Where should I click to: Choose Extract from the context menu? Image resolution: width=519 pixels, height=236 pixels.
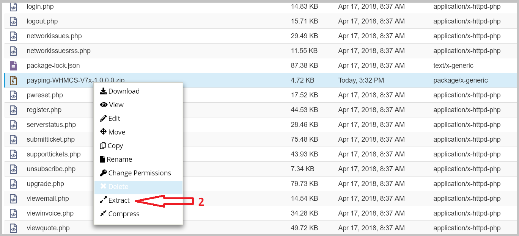tap(138, 200)
